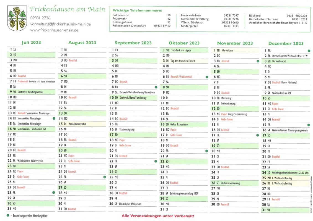Click Papier Bürgerversammlung on 13 November
Image resolution: width=313 pixels, height=221 pixels.
pyautogui.click(x=234, y=114)
